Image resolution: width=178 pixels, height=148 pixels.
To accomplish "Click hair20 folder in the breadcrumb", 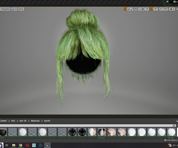I will 47,121.
